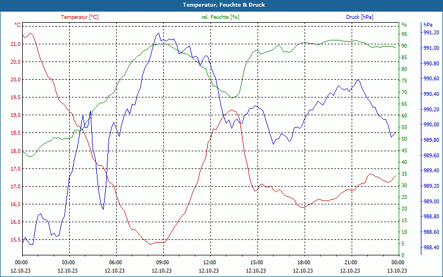Click the 21,0 temperature axis value
Viewport: 443px width, 277px height.
click(x=16, y=44)
